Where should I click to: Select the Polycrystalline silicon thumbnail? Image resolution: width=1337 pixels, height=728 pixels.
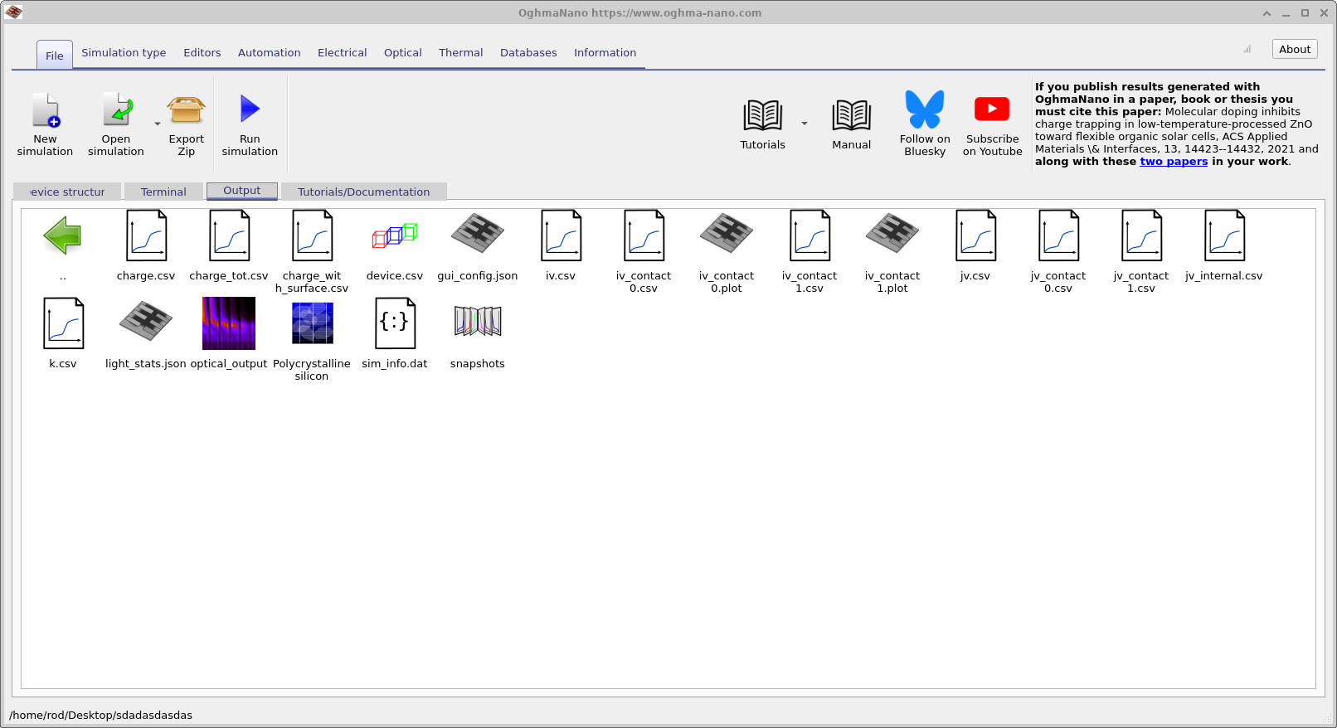[313, 323]
